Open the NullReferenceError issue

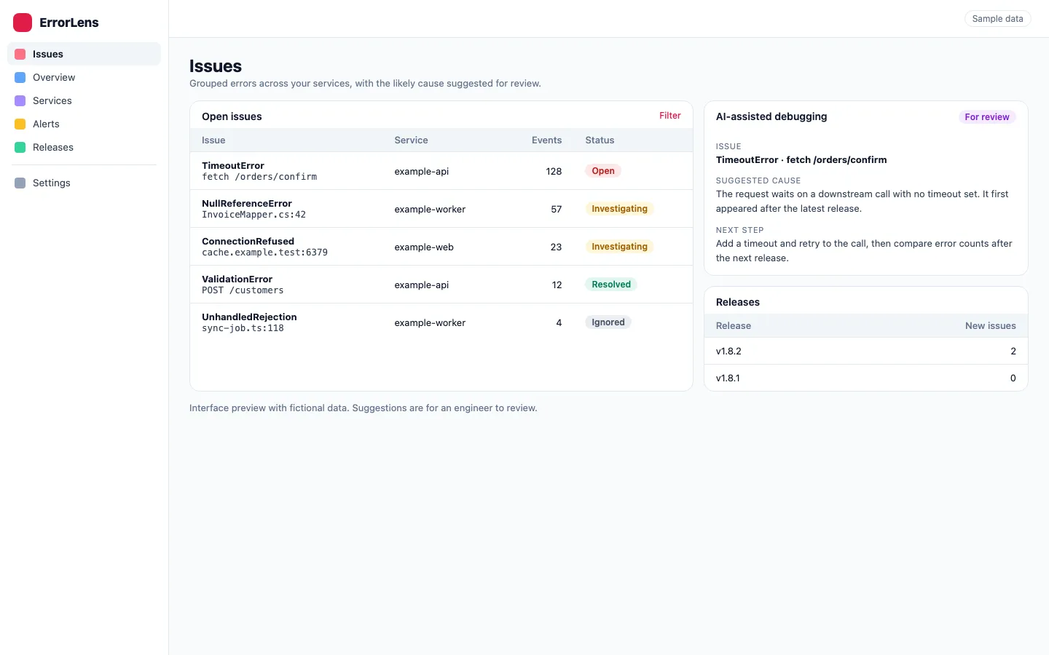[x=441, y=209]
